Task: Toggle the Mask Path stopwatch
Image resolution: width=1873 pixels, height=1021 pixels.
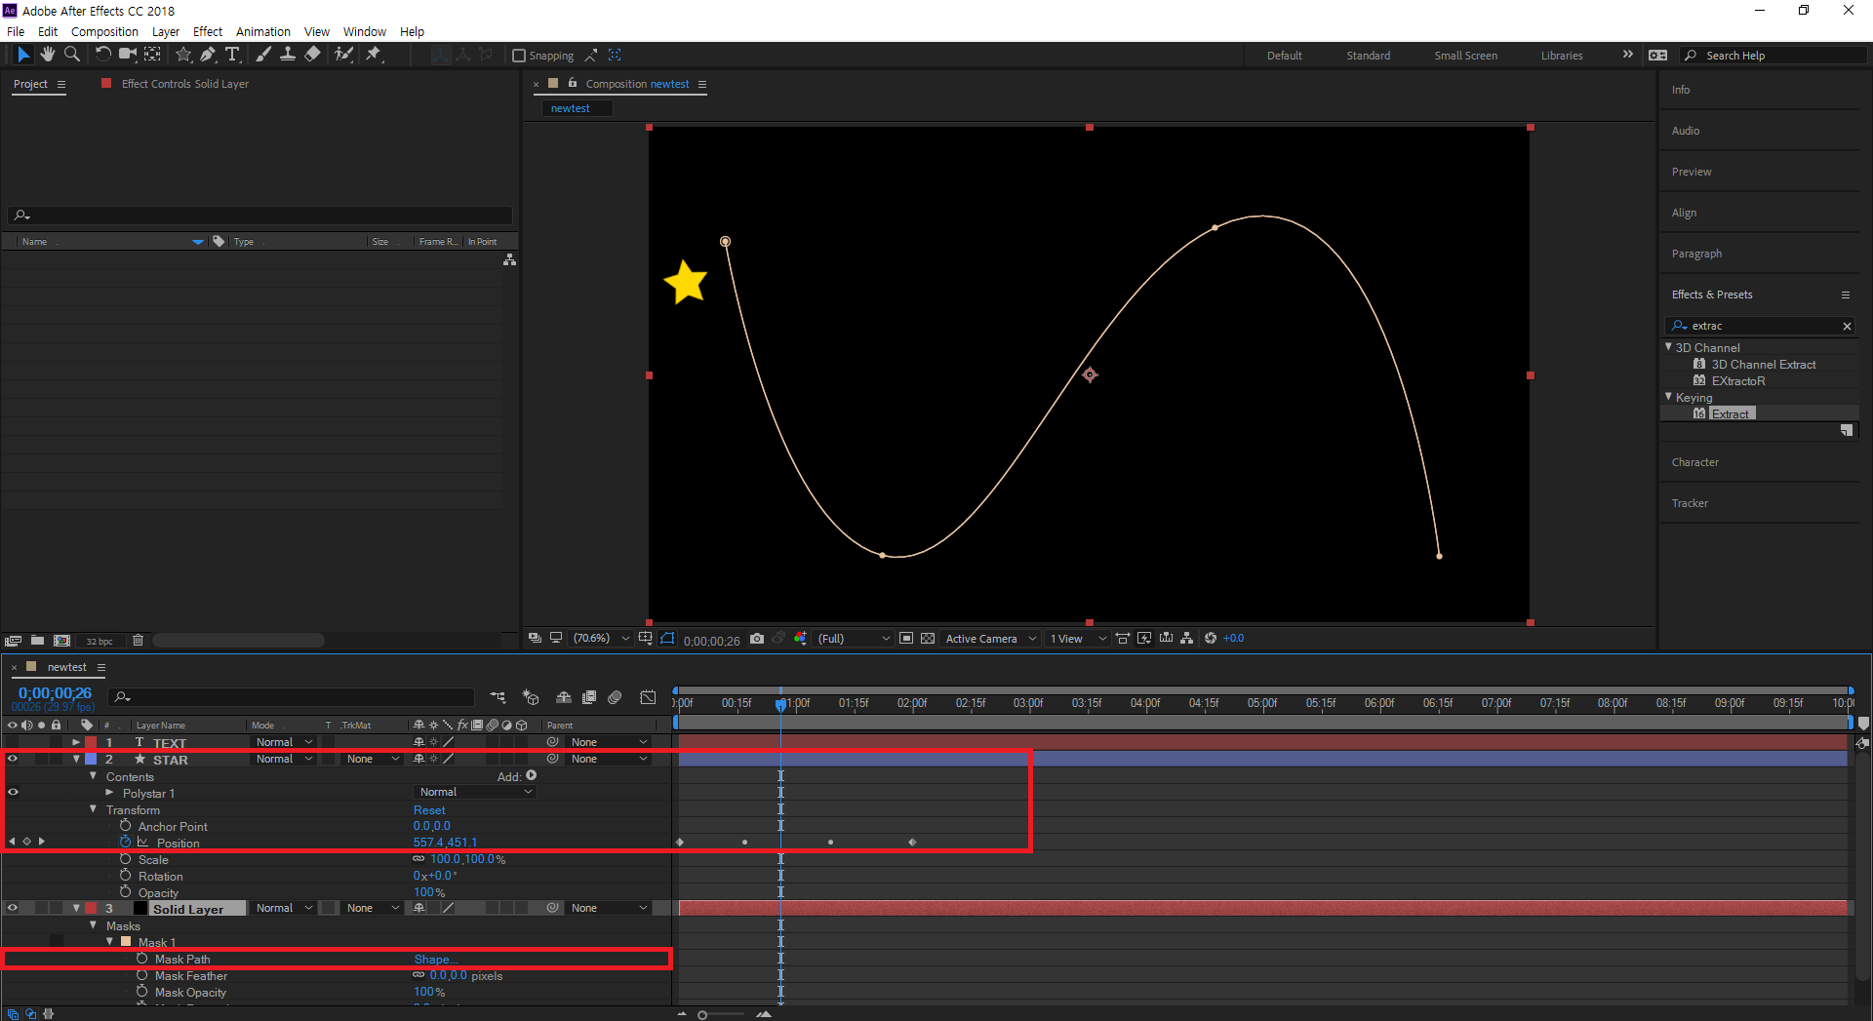Action: tap(141, 959)
